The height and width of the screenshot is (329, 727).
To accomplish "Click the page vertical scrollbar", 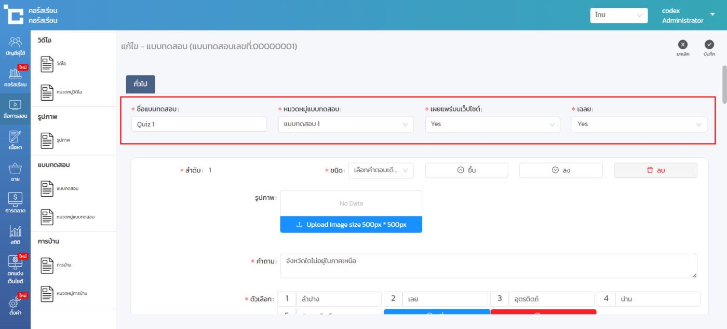I will coord(723,78).
